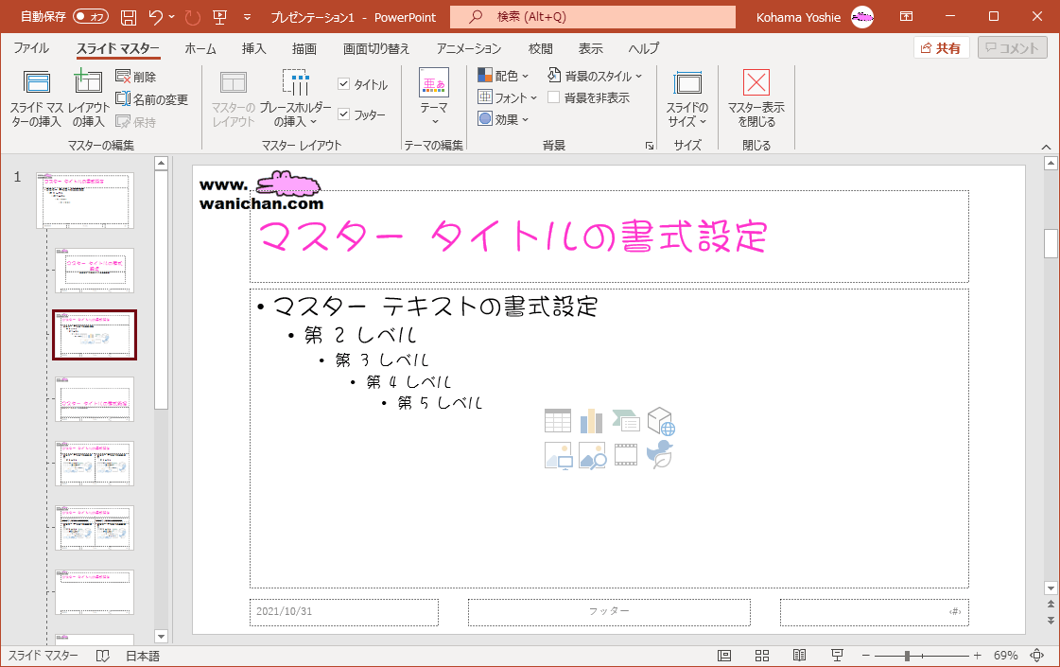Select the two content layout thumbnail
Viewport: 1060px width, 667px height.
(95, 464)
